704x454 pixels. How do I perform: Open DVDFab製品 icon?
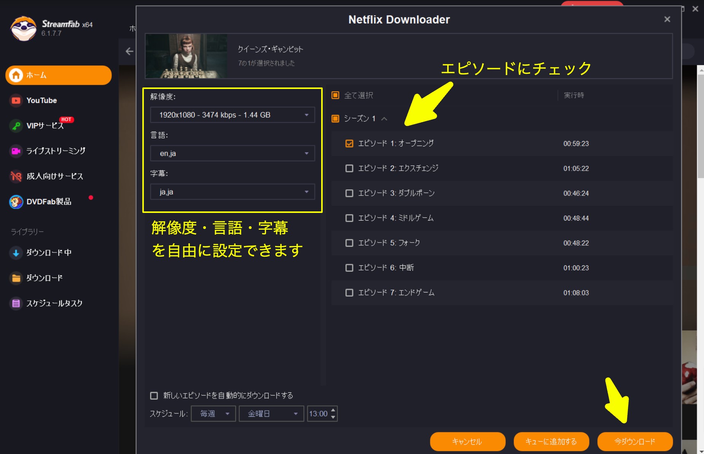[16, 202]
